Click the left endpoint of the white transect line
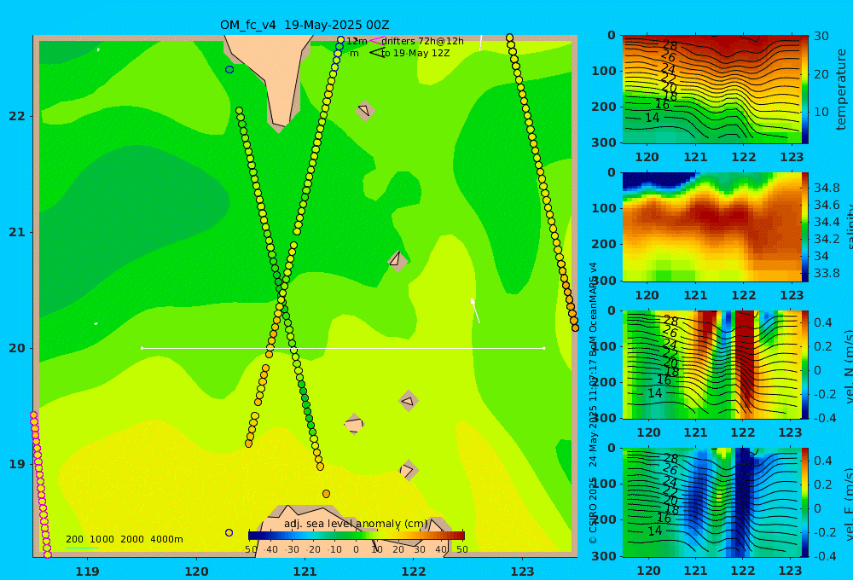 [x=142, y=348]
